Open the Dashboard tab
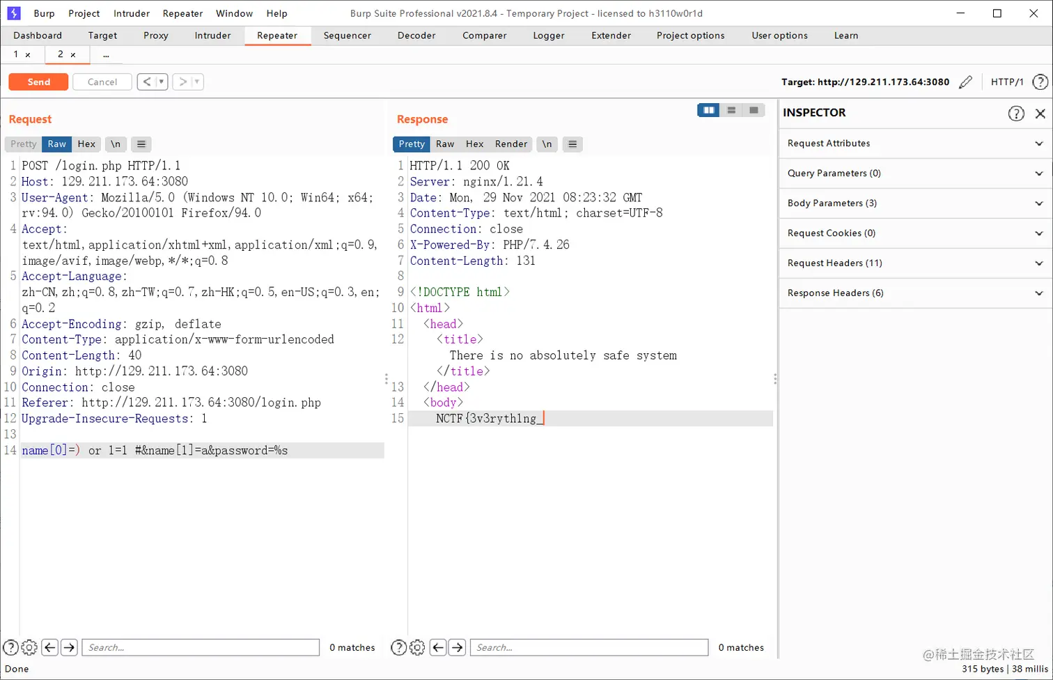Viewport: 1053px width, 680px height. (x=38, y=36)
